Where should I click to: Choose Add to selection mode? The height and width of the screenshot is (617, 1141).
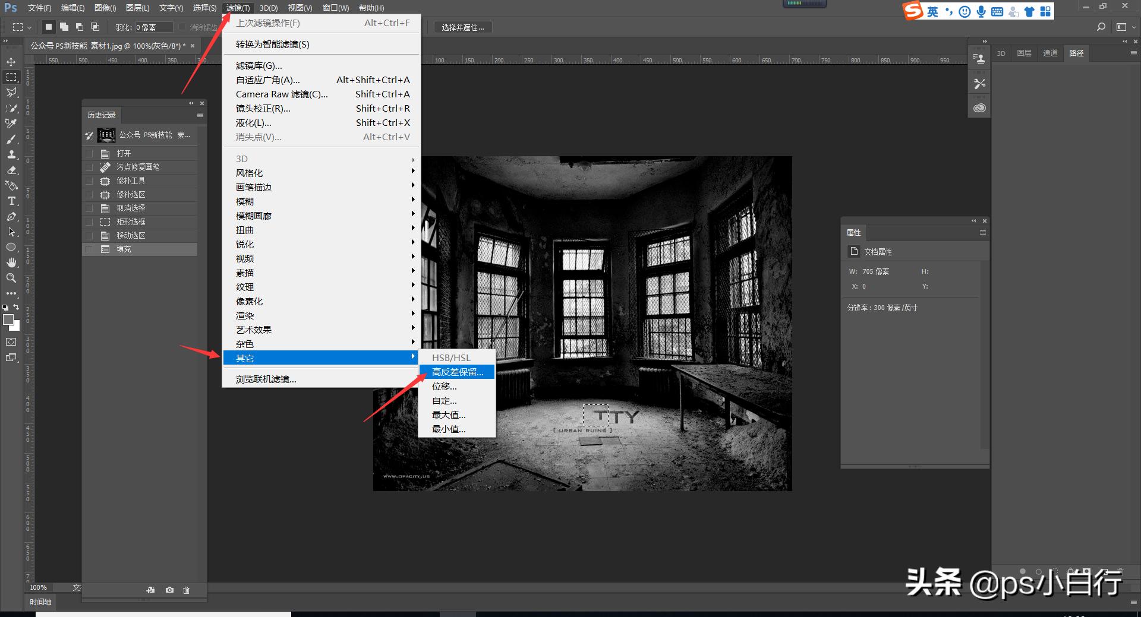tap(64, 27)
